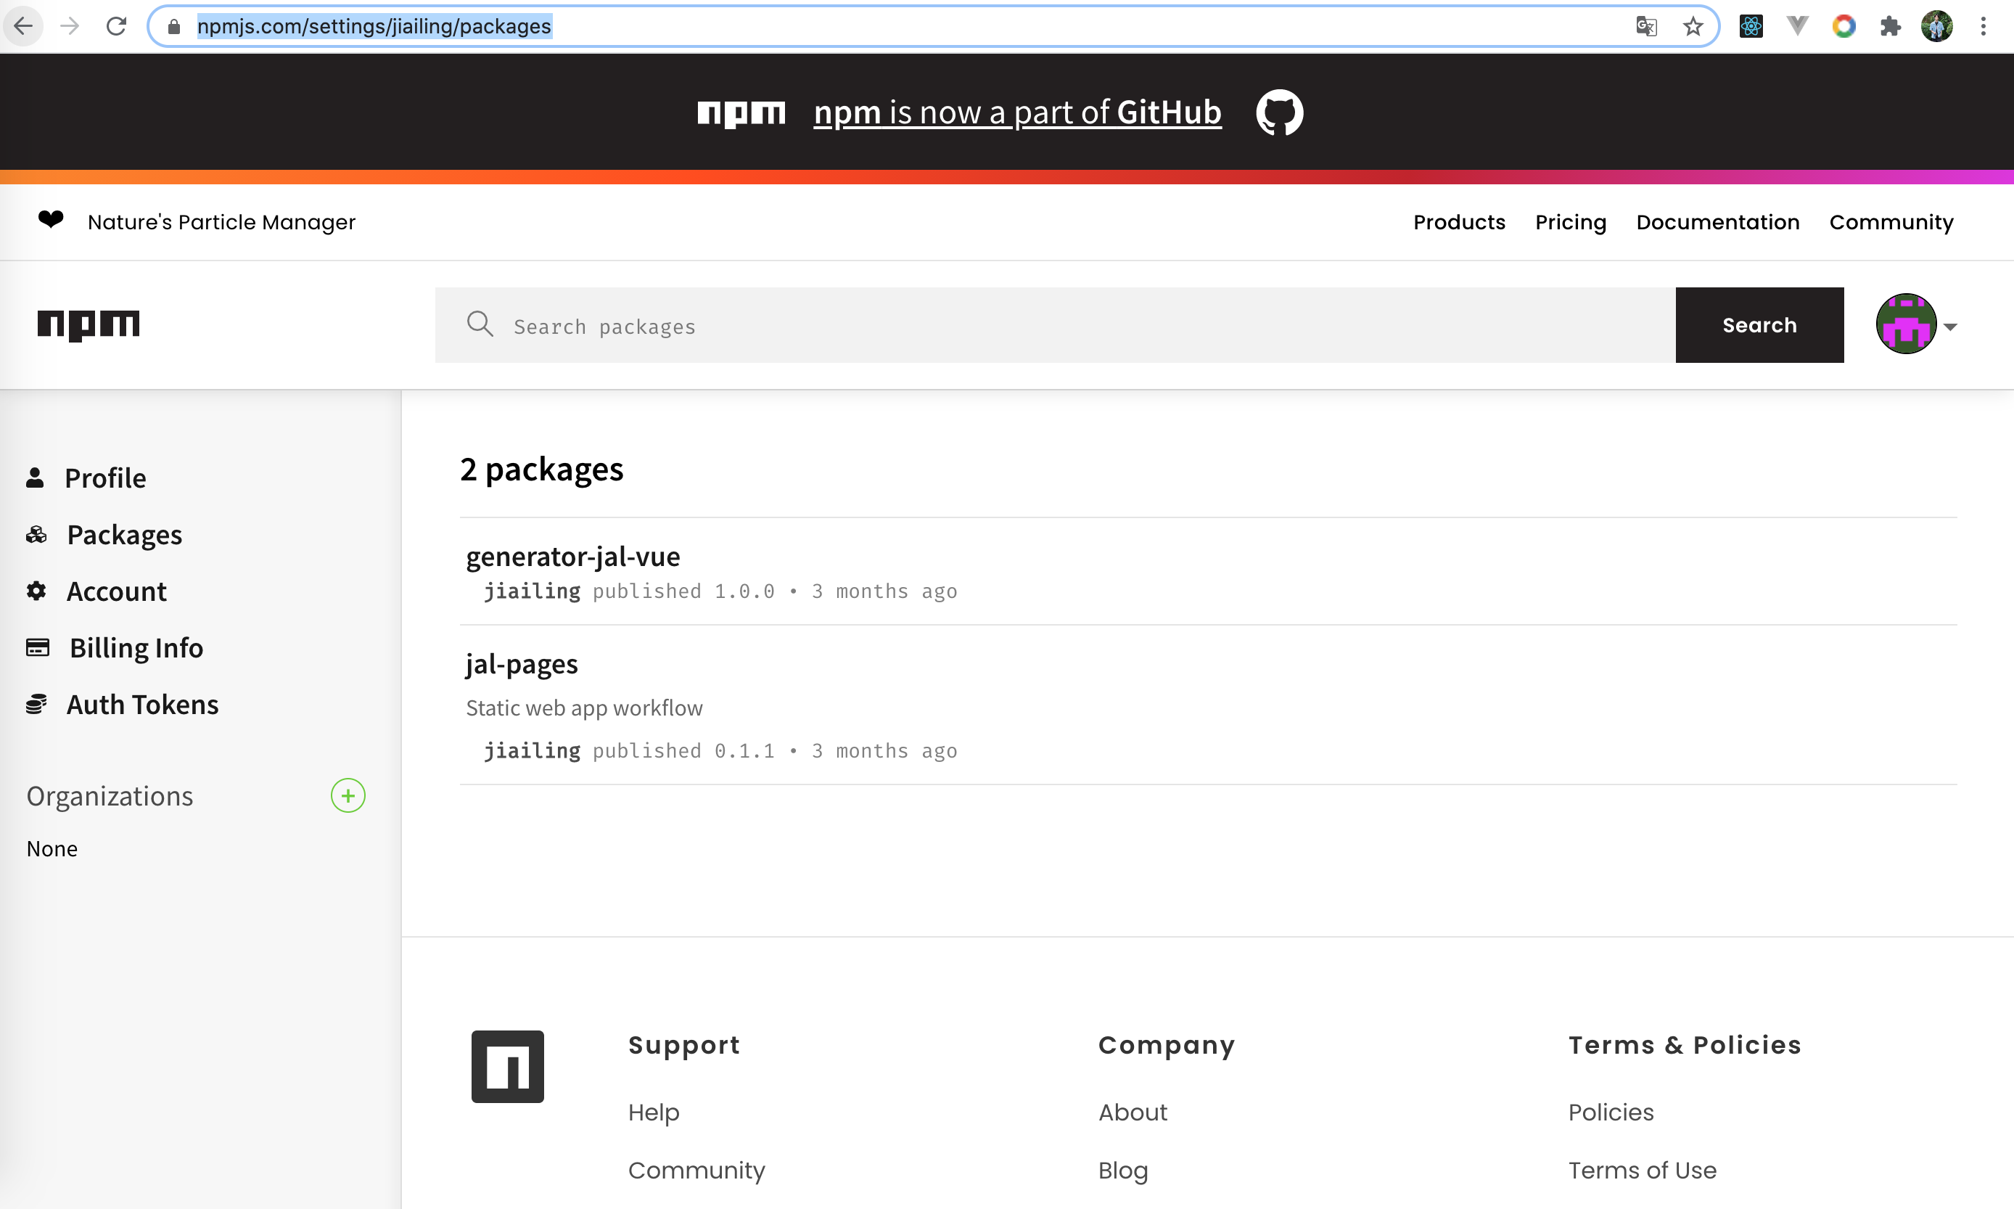
Task: Open the generator-jal-vue package
Action: click(572, 557)
